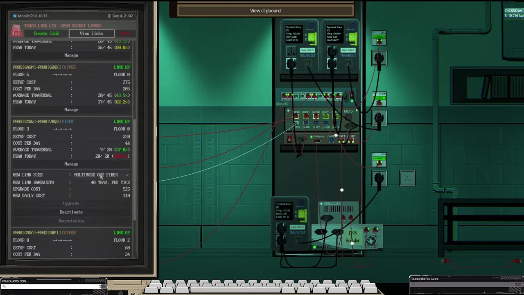Click port0 on the Micro router
Viewport: 524px width, 295px height.
[296, 116]
